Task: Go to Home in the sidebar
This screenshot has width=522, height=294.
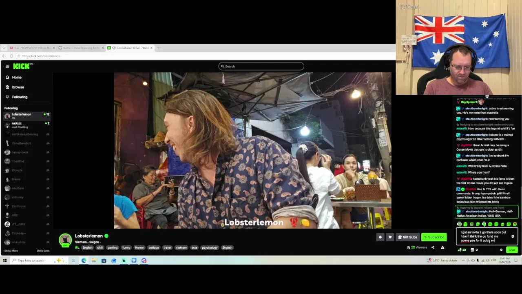Action: click(13, 77)
